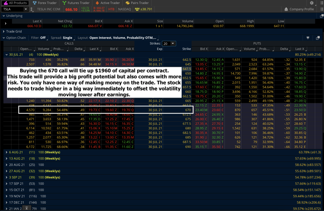Viewport: 324px width, 211px height.
Task: Click the symbol link chain icon
Action: [x=32, y=9]
